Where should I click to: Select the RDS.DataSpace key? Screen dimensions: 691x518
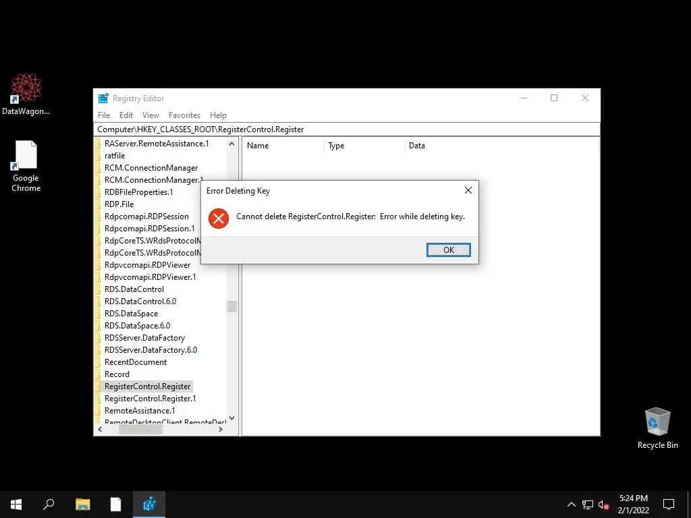[x=131, y=314]
